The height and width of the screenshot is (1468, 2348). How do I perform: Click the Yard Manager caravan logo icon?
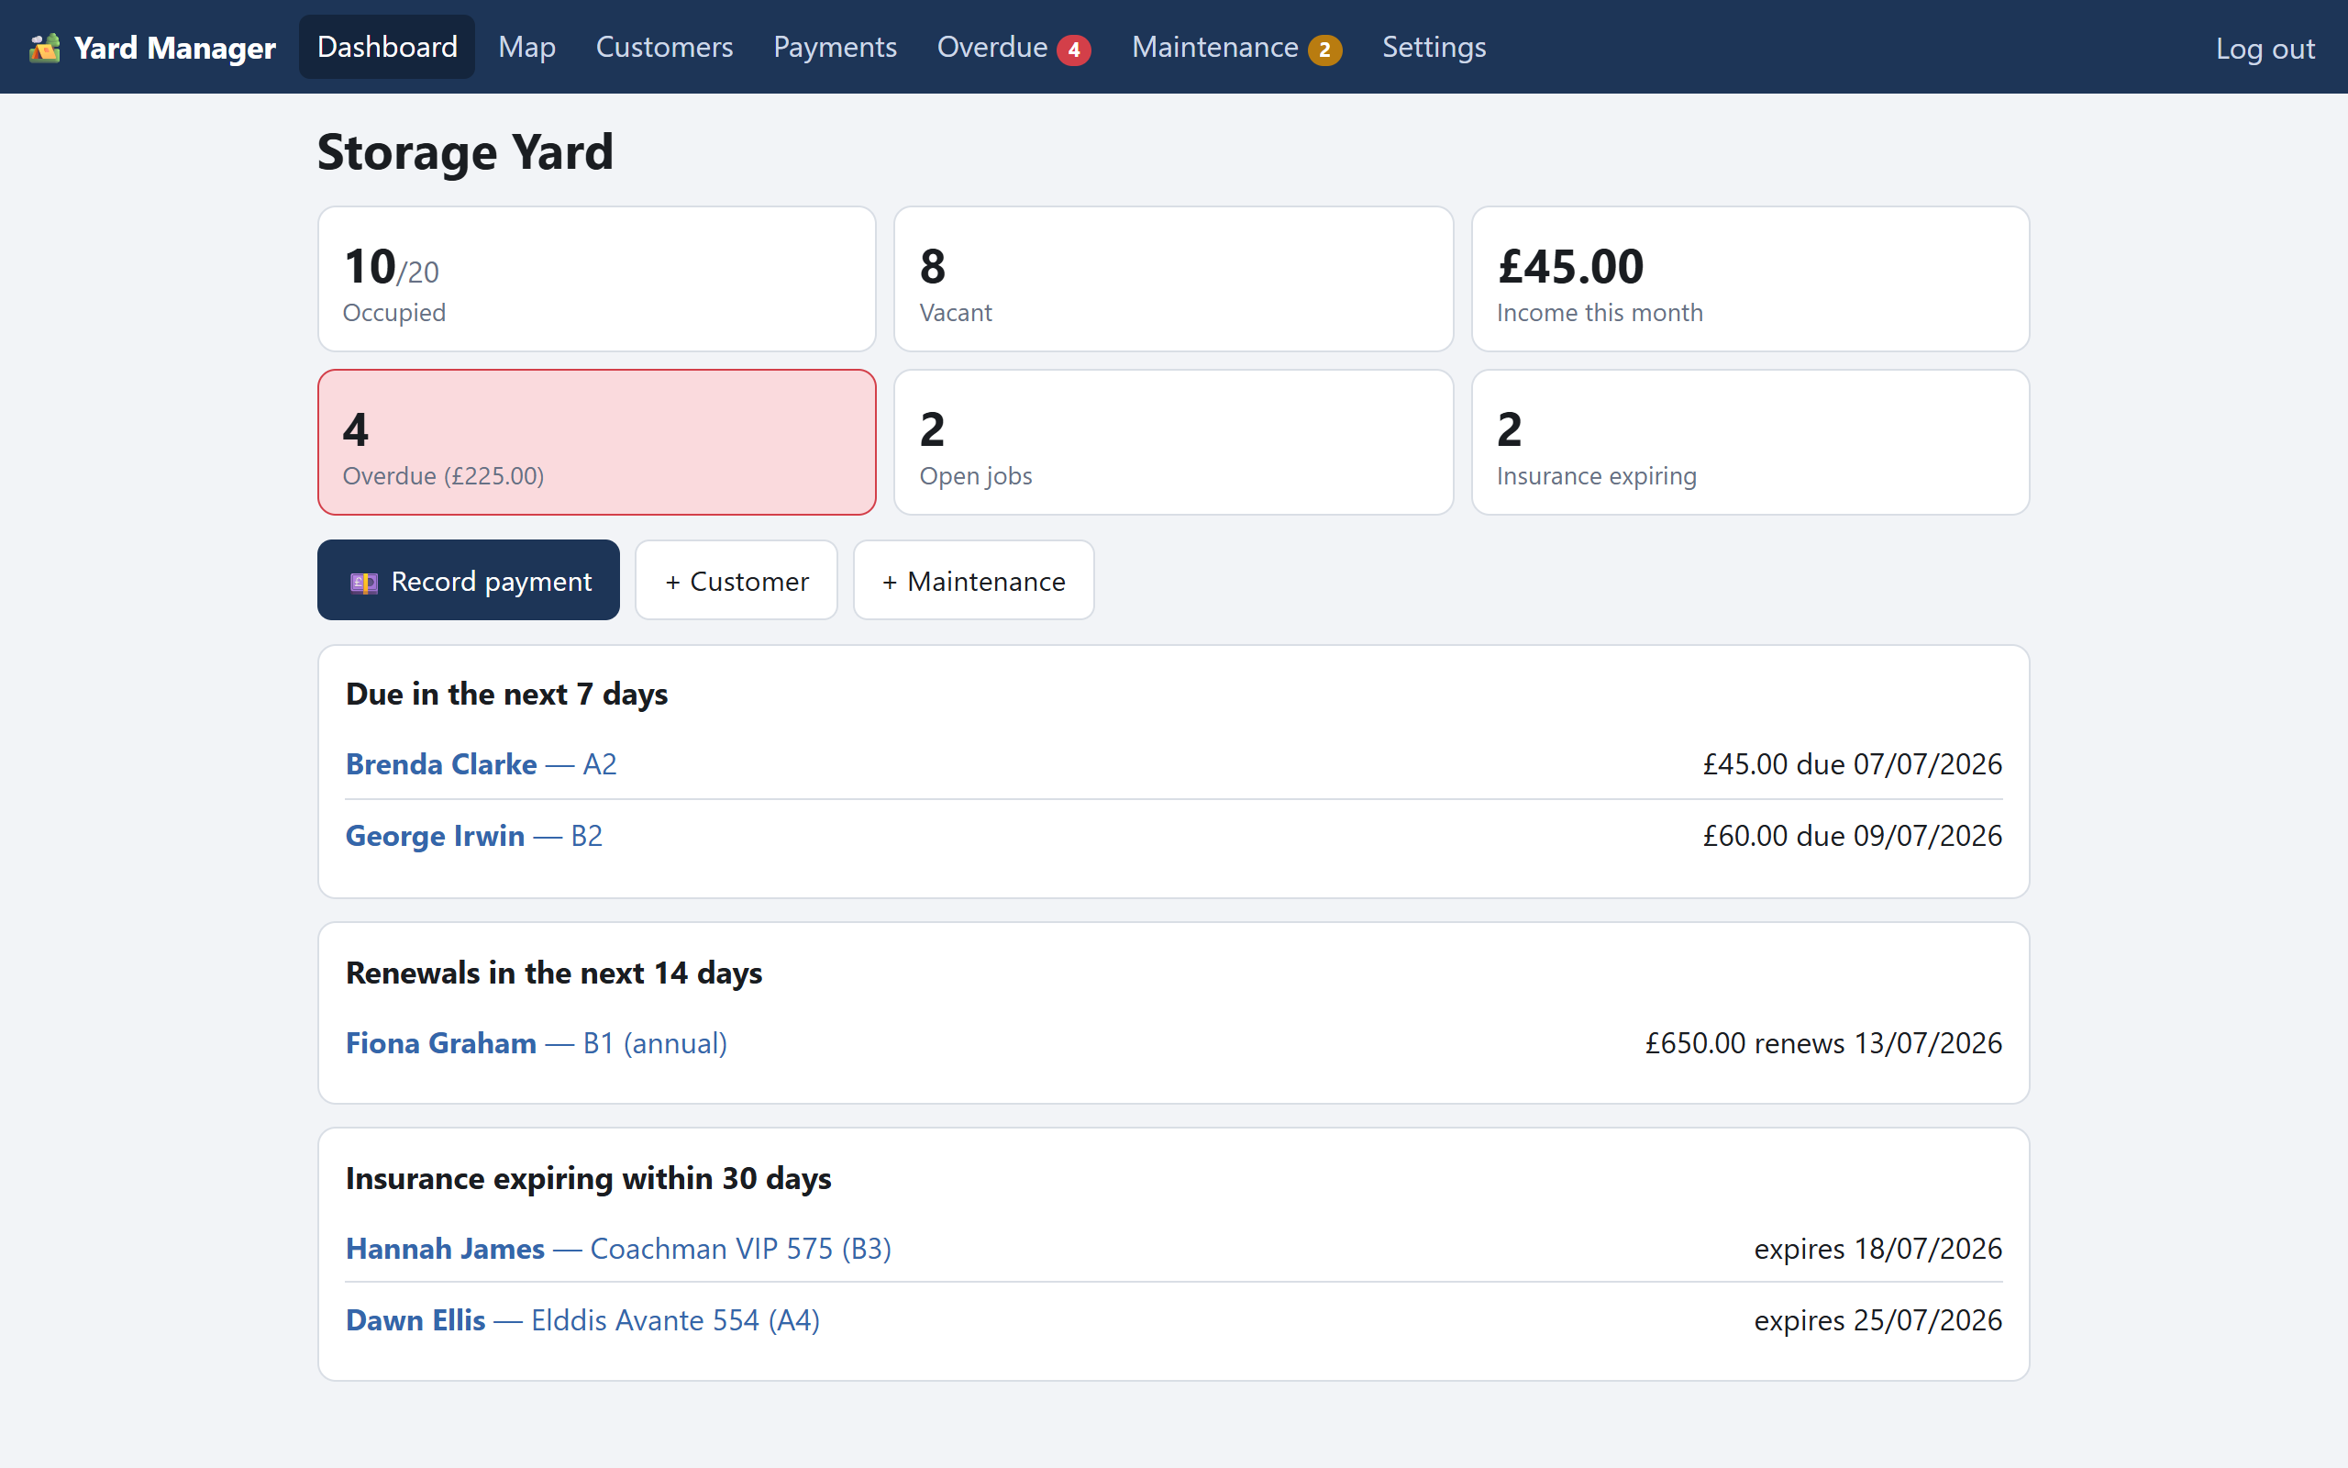click(x=45, y=48)
